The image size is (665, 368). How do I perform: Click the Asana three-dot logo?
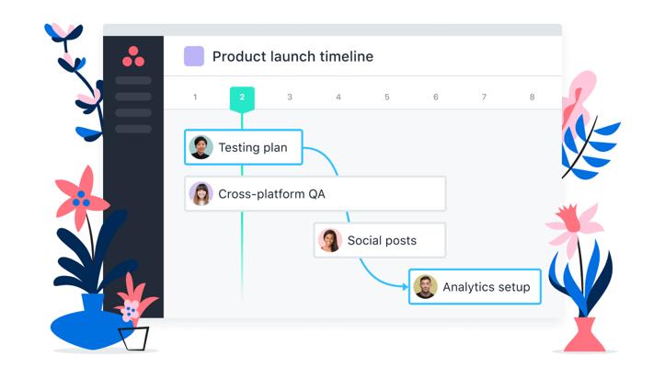pos(133,57)
